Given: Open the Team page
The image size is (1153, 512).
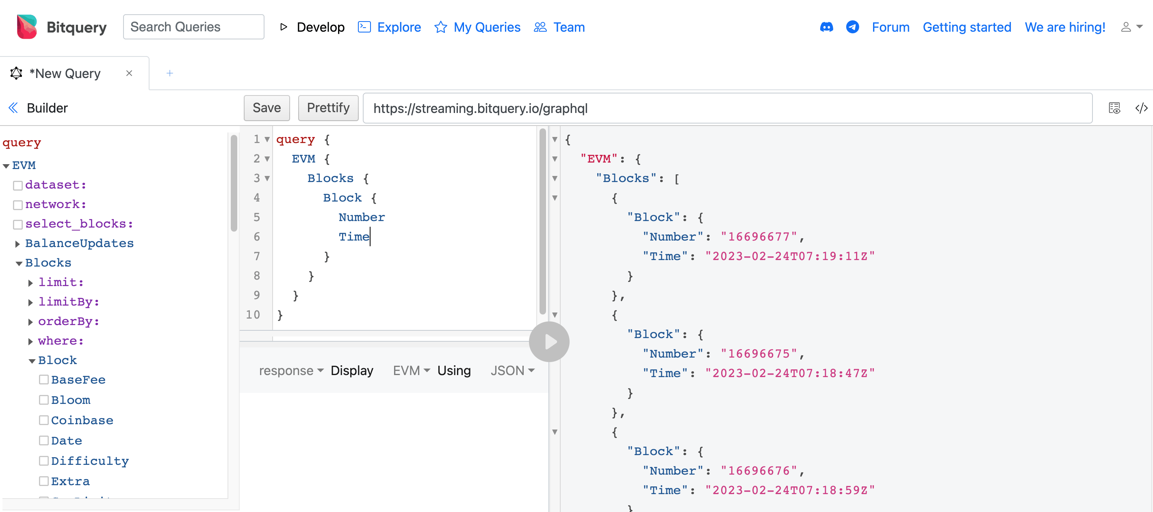Looking at the screenshot, I should tap(569, 27).
